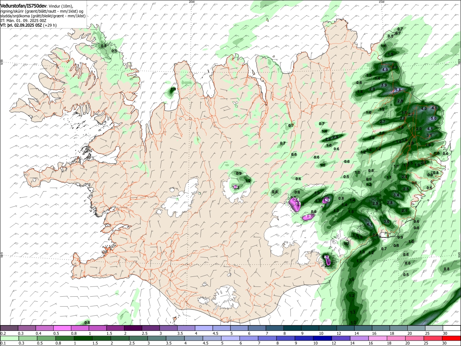Select rain scale swatch between 2 and 2.5
The width and height of the screenshot is (461, 346).
click(120, 338)
